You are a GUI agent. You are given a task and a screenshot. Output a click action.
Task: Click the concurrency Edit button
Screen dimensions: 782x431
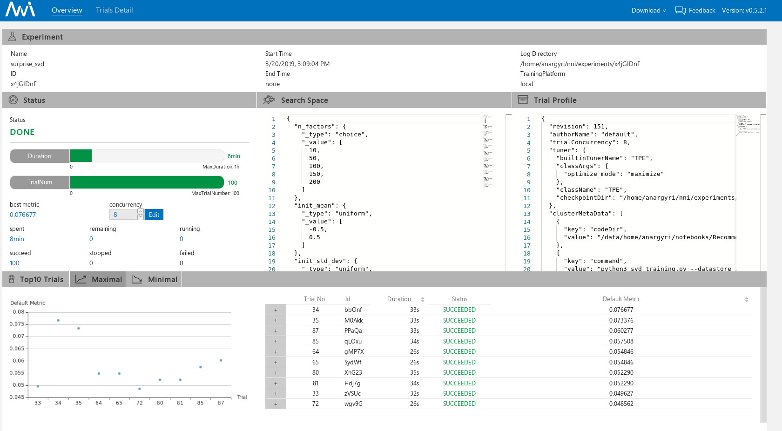tap(154, 215)
